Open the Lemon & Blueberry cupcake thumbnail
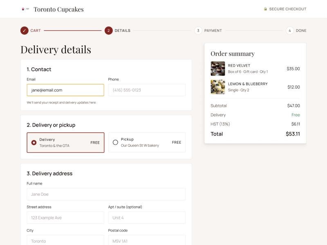Image resolution: width=327 pixels, height=245 pixels. coord(218,87)
